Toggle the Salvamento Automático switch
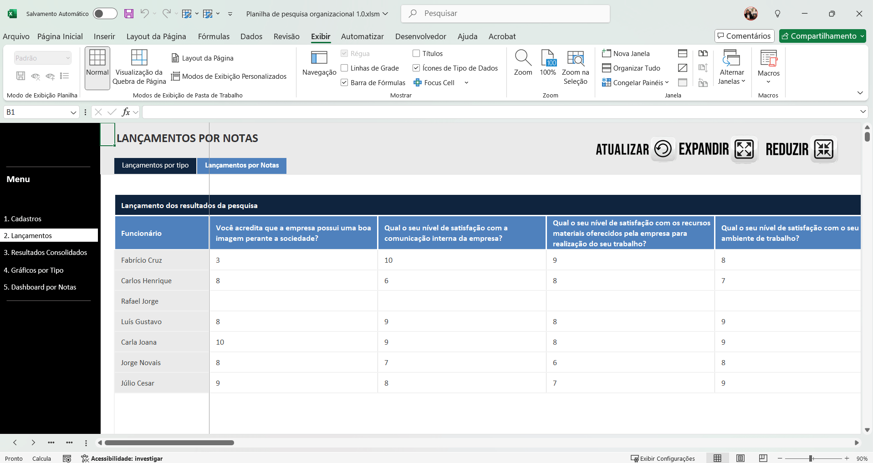This screenshot has width=873, height=463. tap(105, 14)
